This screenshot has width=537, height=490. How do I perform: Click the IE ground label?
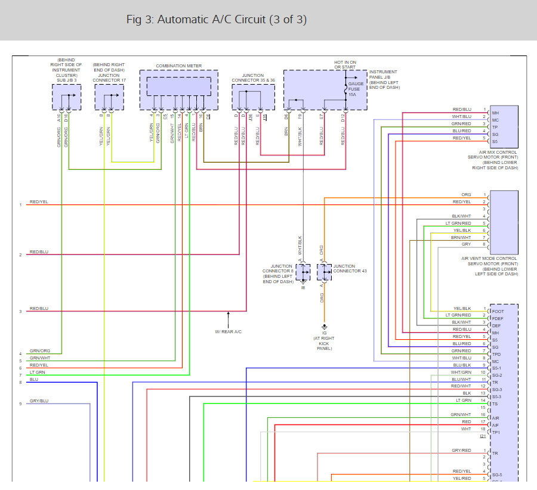[x=303, y=288]
